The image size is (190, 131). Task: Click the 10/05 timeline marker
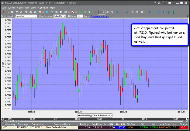[x=33, y=119]
